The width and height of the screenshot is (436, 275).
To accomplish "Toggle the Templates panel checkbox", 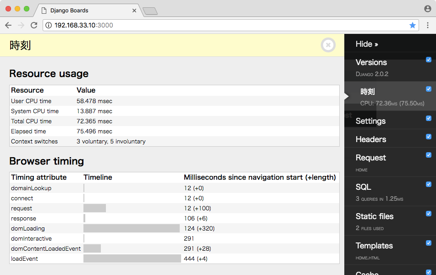I will click(x=429, y=243).
